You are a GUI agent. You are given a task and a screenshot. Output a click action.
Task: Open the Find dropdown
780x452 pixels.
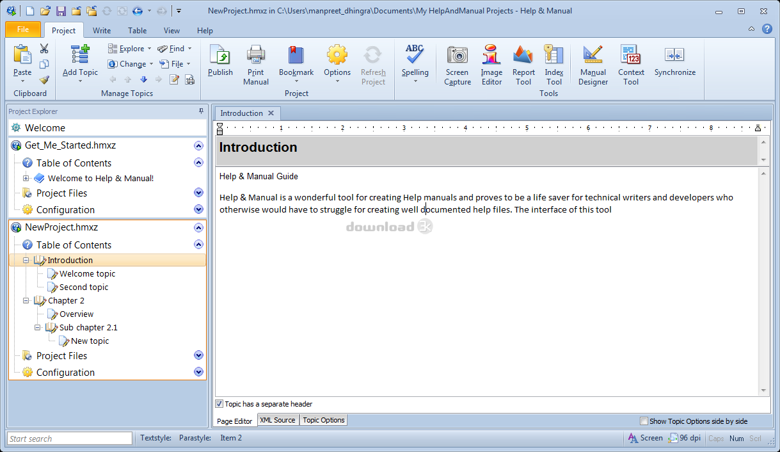click(x=175, y=49)
